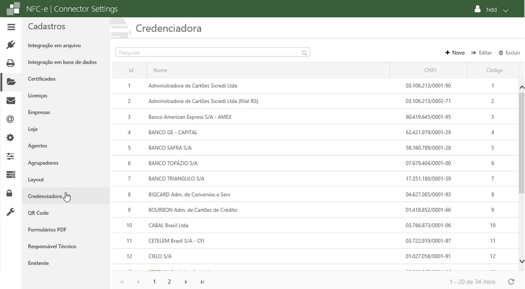Viewport: 525px width, 289px height.
Task: Open the padlock security icon in sidebar
Action: [9, 193]
